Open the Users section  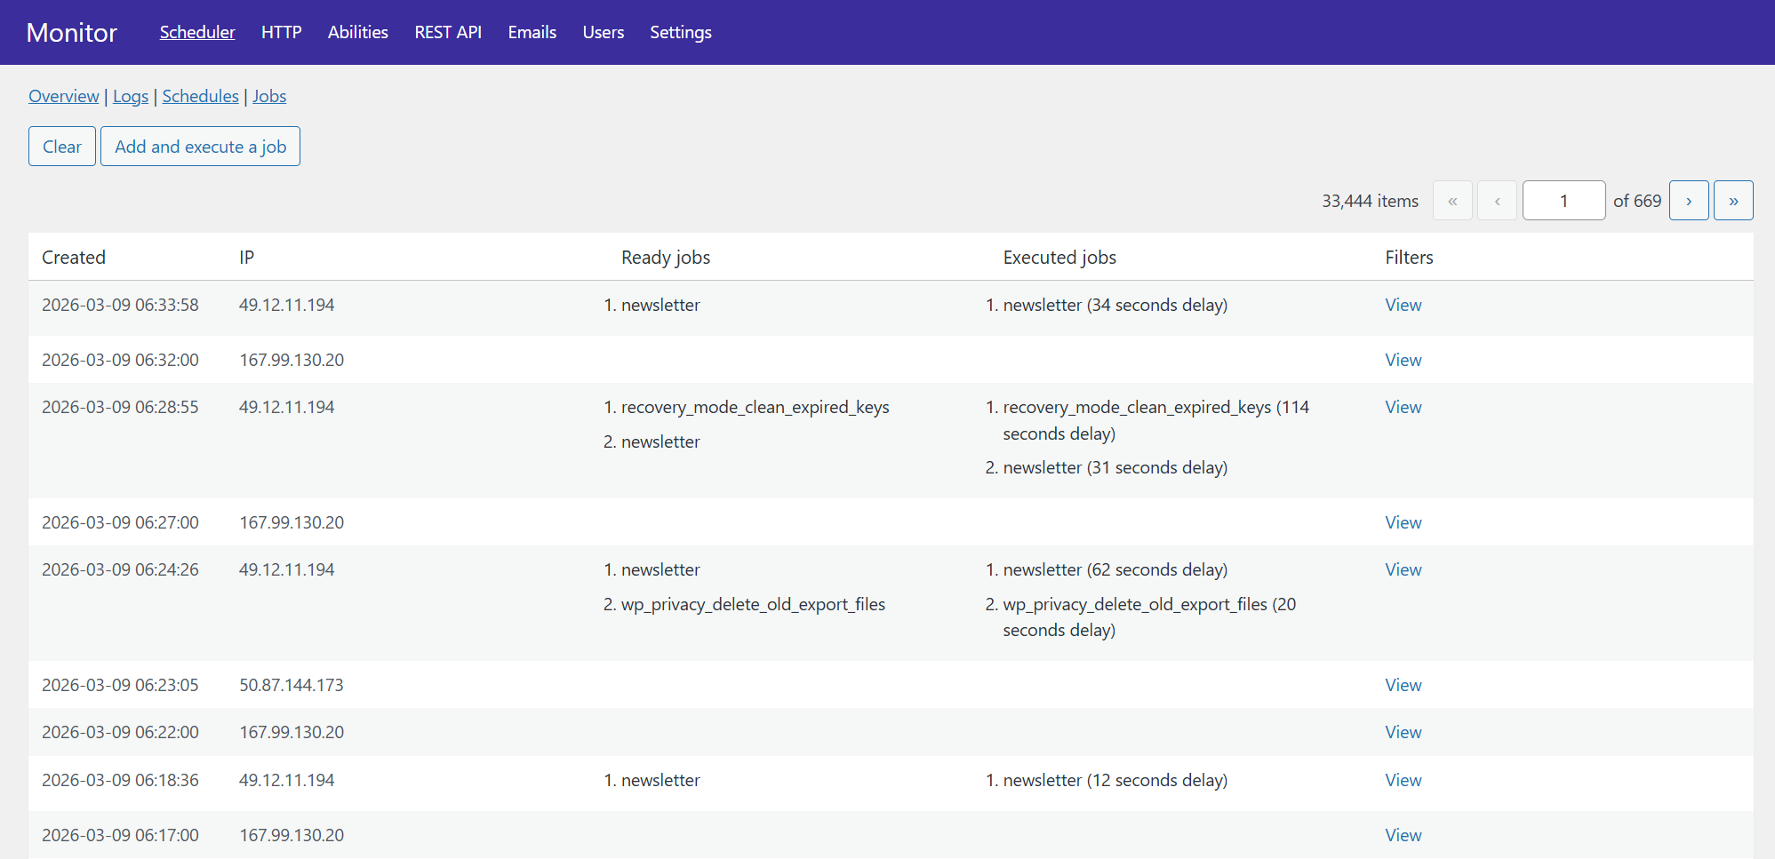tap(603, 32)
